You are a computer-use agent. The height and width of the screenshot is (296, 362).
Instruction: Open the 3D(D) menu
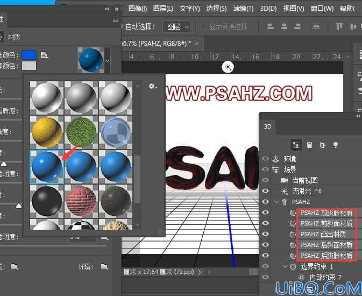(x=268, y=9)
